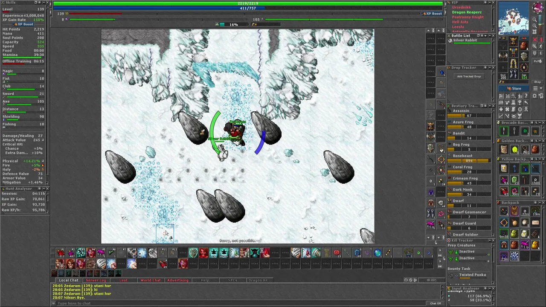Select the Twisted Pooka bounty task
Screen dimensions: 546x307
472,275
